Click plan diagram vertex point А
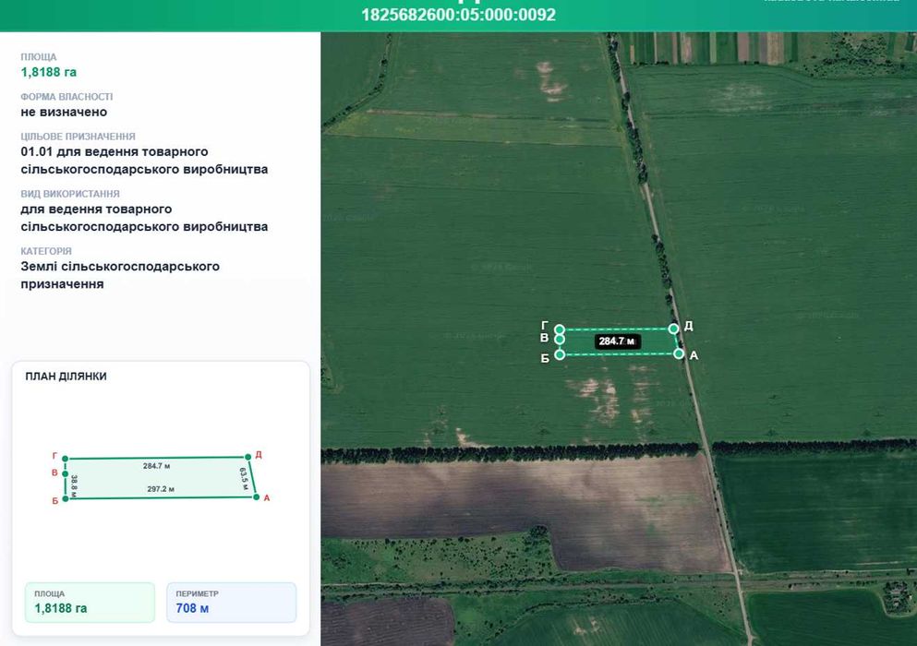Viewport: 917px width, 646px height. 256,496
